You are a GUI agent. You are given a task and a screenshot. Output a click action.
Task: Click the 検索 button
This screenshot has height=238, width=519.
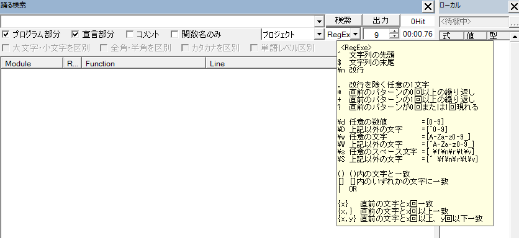(x=343, y=20)
